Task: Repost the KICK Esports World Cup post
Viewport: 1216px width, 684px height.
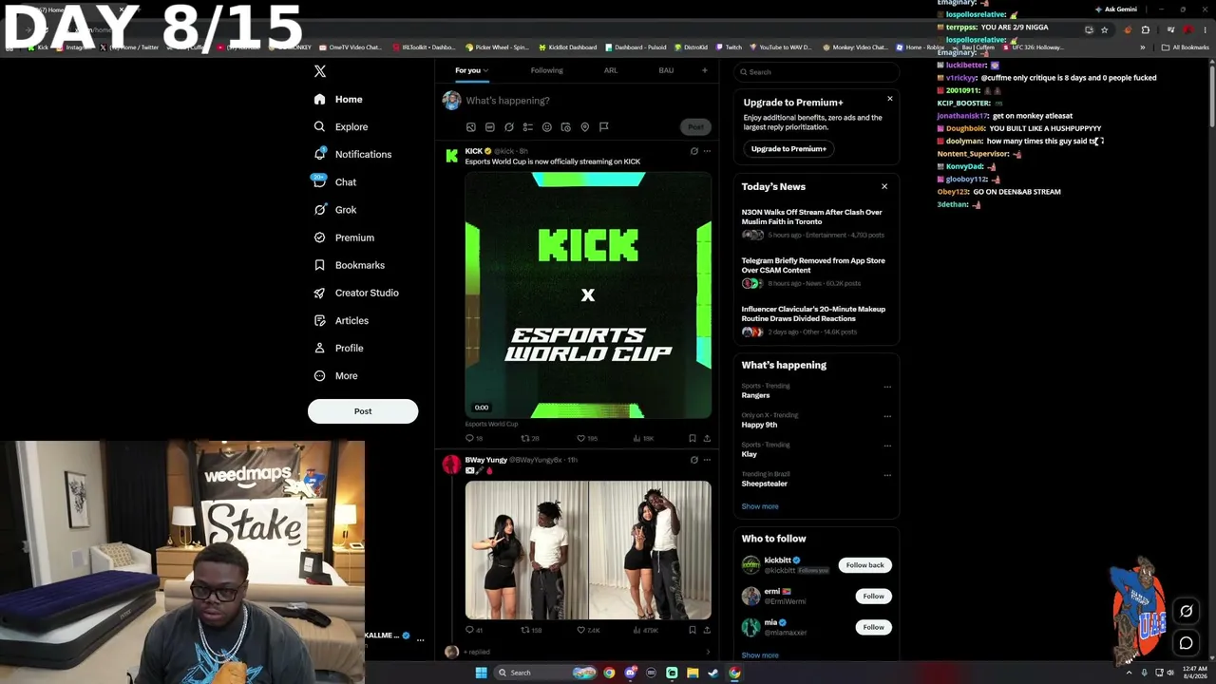Action: [529, 438]
